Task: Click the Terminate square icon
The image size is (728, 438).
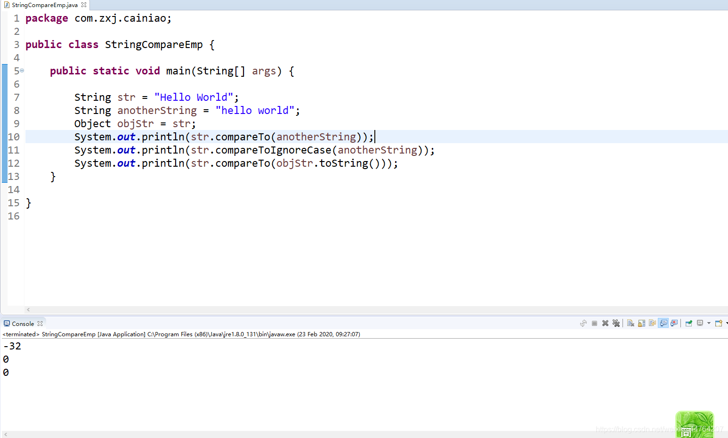Action: click(x=594, y=323)
